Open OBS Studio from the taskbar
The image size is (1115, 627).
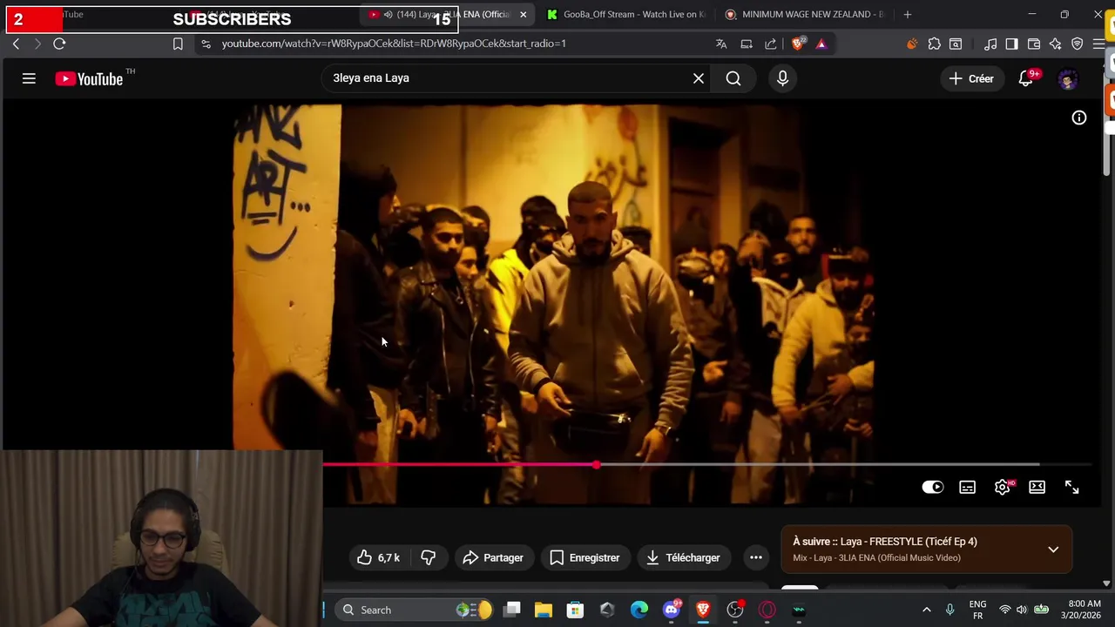coord(735,610)
